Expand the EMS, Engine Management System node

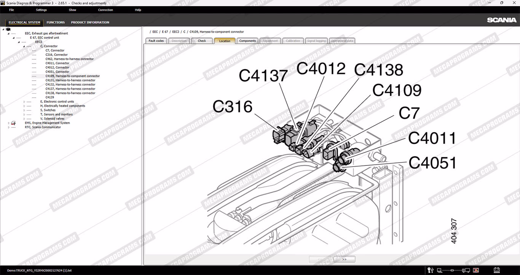point(9,123)
